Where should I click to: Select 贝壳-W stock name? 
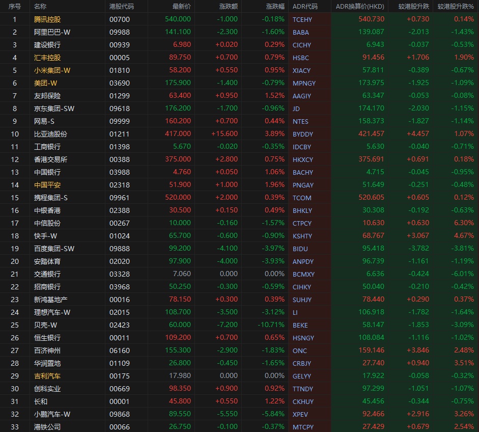point(45,325)
